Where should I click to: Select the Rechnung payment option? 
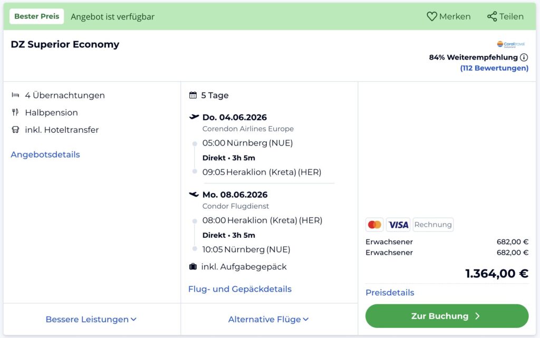pyautogui.click(x=433, y=225)
